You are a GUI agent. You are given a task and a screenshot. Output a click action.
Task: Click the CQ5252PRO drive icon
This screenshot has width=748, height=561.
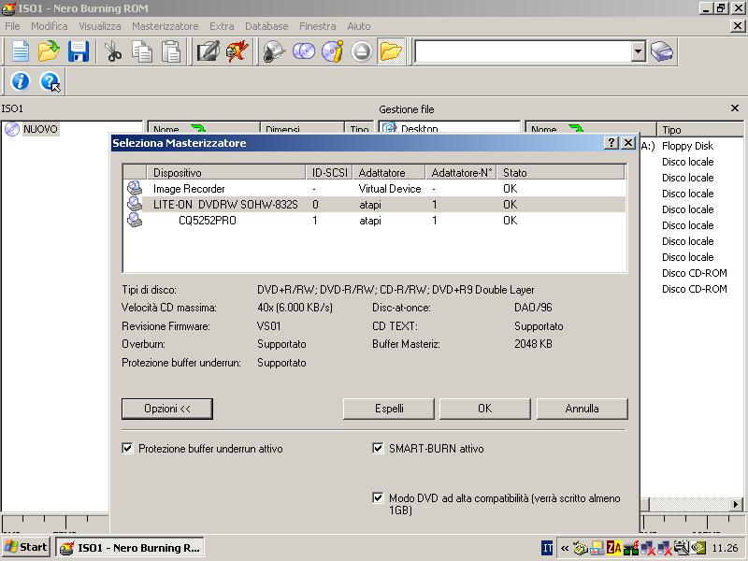pos(135,220)
